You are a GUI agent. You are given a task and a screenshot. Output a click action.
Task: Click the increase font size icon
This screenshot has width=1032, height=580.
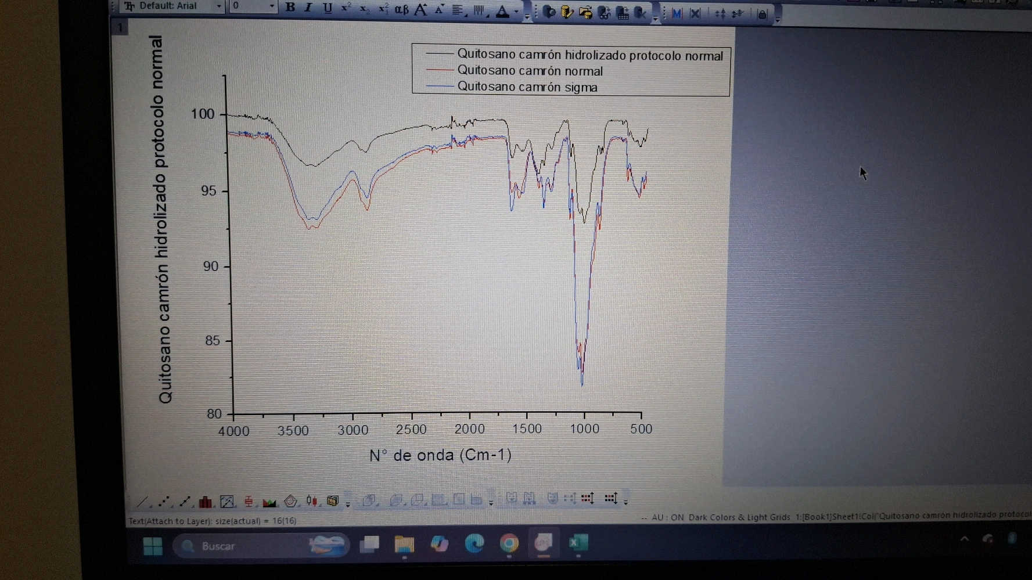tap(420, 9)
